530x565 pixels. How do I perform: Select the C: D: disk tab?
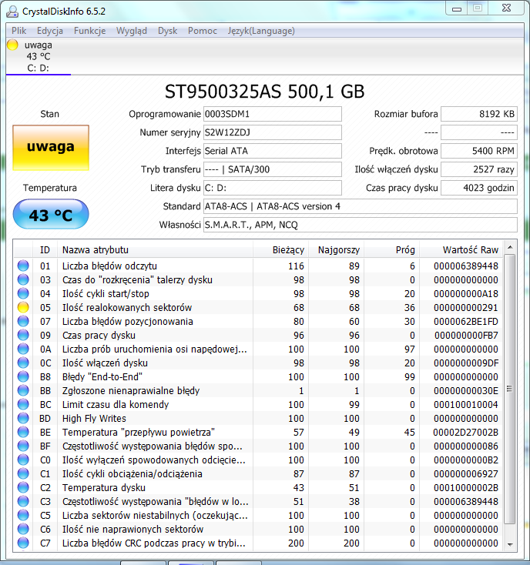pos(39,56)
